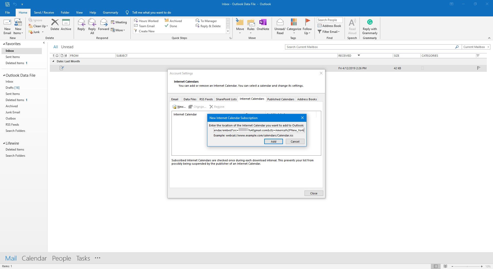Open People in navigation bar
493x269 pixels.
pyautogui.click(x=62, y=258)
